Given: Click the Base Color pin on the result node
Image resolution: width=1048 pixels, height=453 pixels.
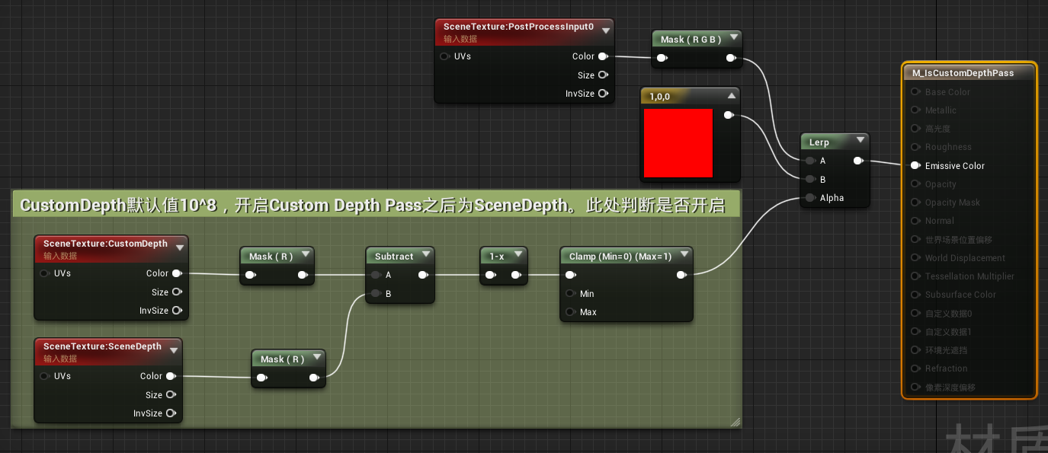Looking at the screenshot, I should click(x=915, y=91).
